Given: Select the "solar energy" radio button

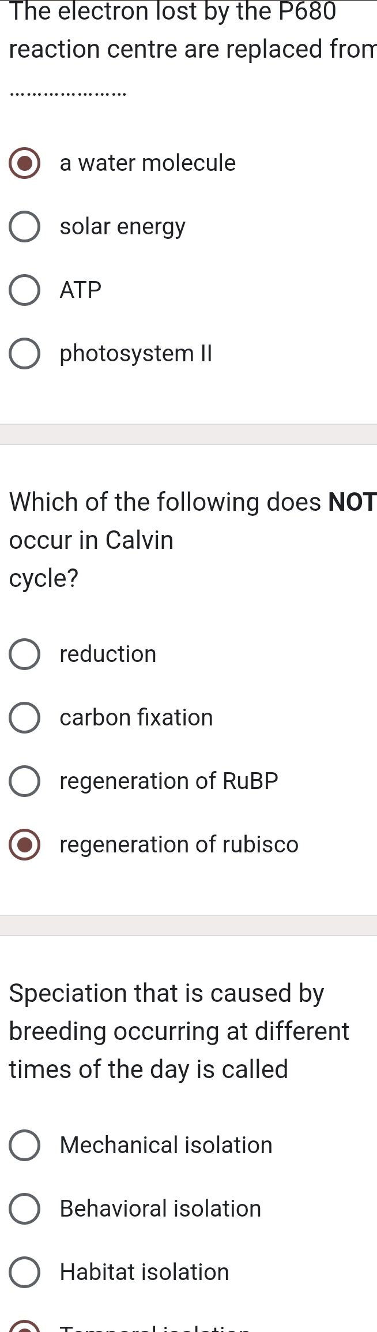Looking at the screenshot, I should [x=24, y=226].
